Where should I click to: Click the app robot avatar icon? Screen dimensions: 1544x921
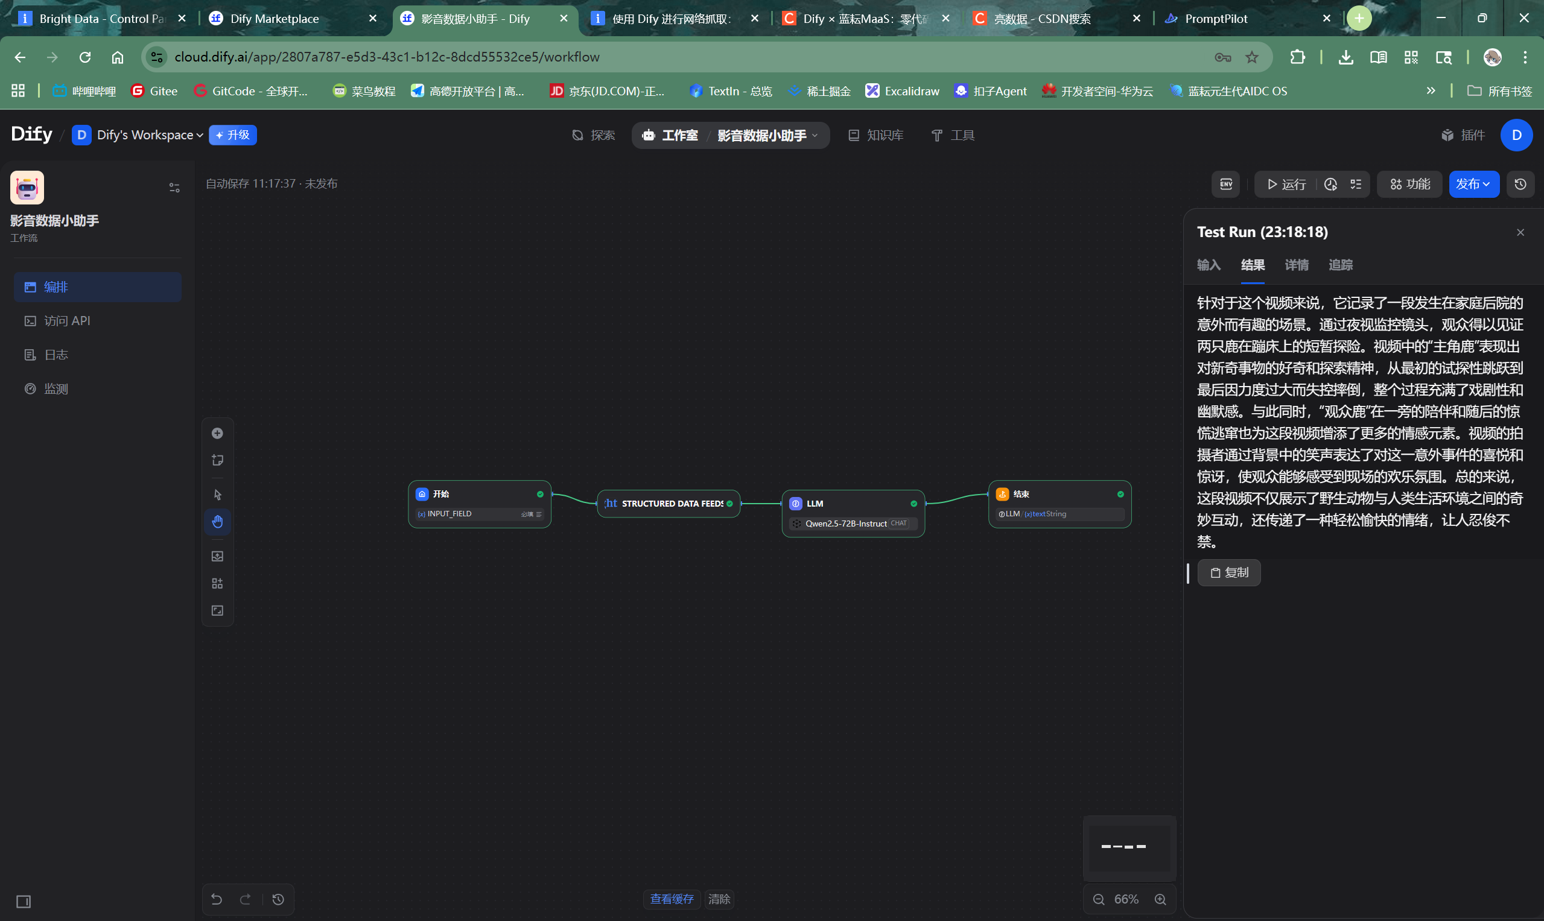(x=27, y=188)
